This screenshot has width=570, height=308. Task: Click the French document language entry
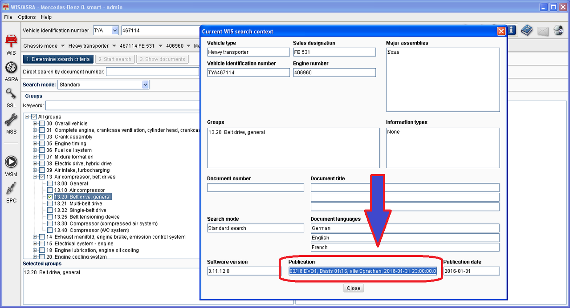(x=405, y=247)
